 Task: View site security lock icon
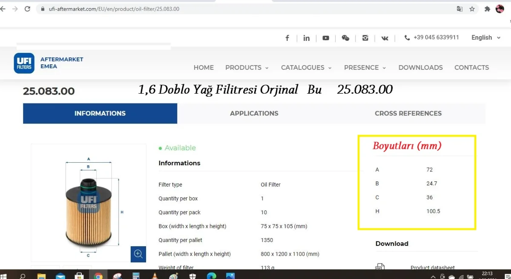click(42, 9)
